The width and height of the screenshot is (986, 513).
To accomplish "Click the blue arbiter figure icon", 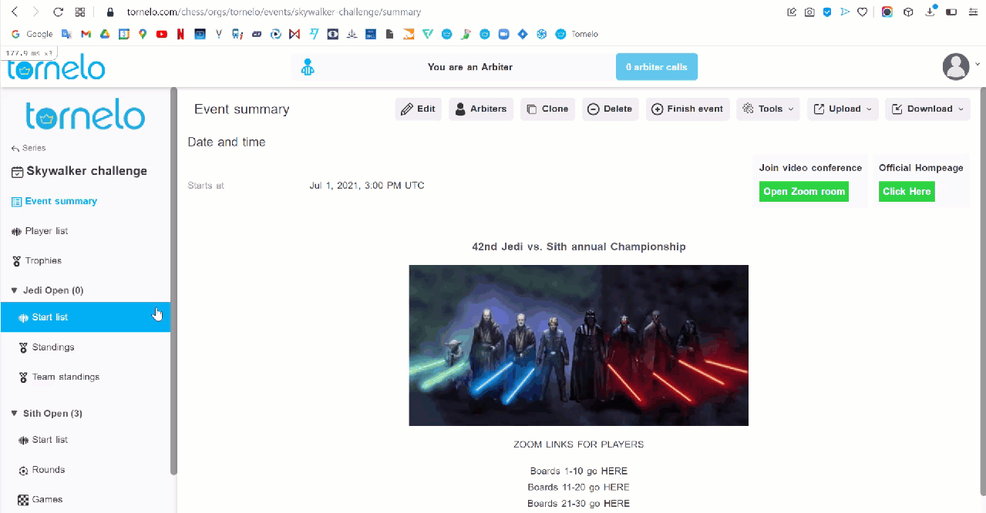I will [x=308, y=67].
